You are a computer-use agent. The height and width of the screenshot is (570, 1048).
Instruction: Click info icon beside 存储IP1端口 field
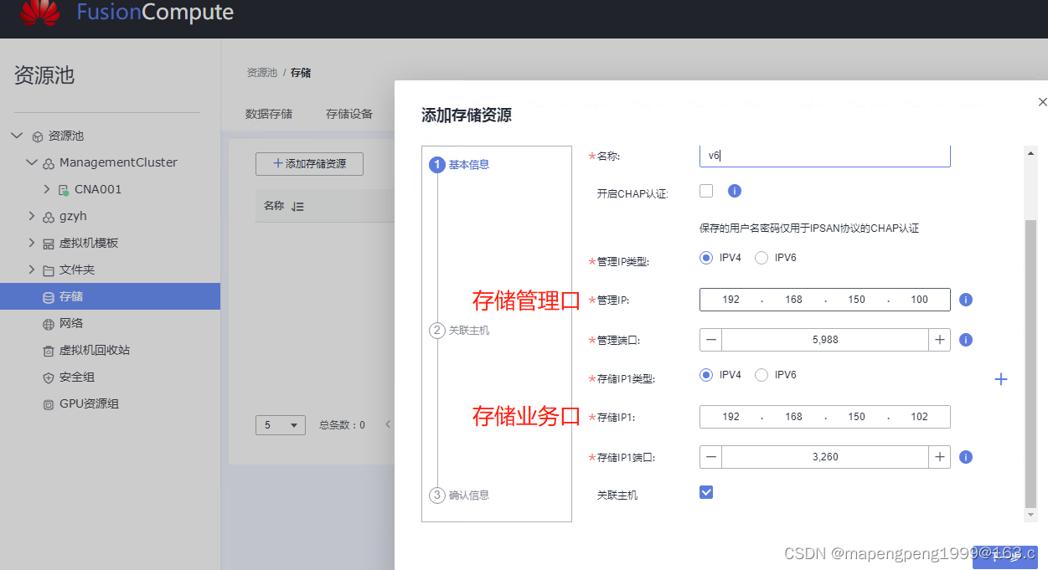coord(966,457)
